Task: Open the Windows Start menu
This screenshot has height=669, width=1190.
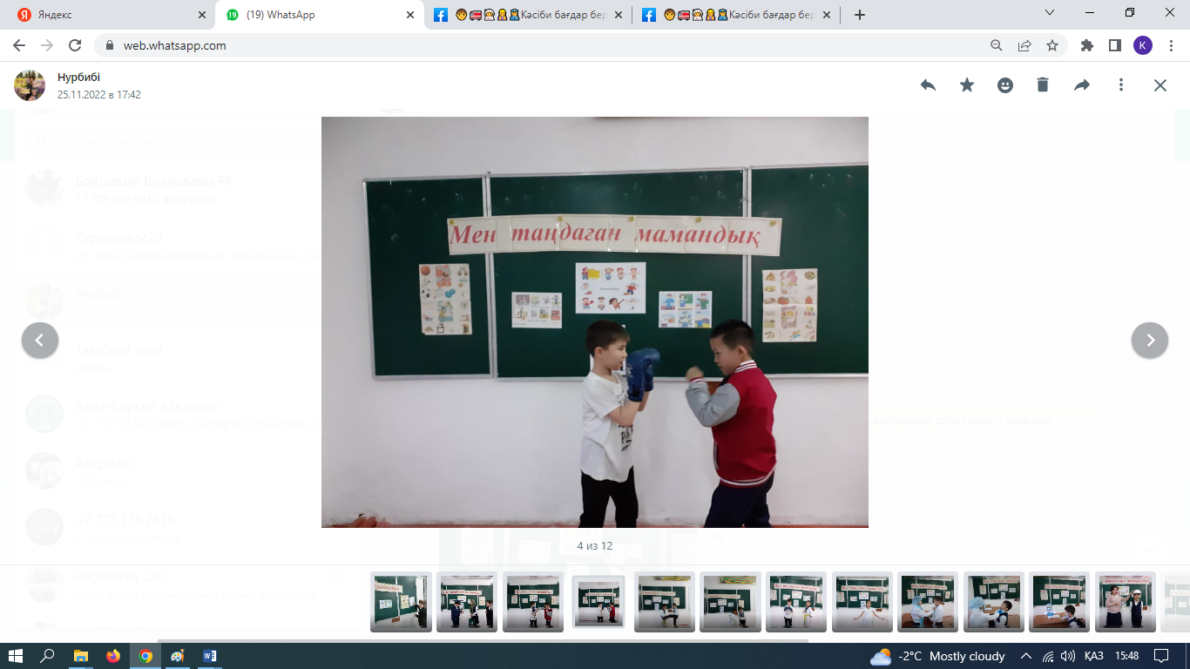Action: click(16, 656)
